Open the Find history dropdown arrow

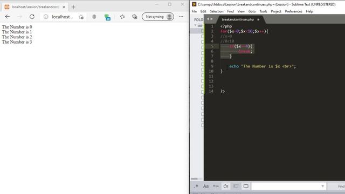pos(322,186)
